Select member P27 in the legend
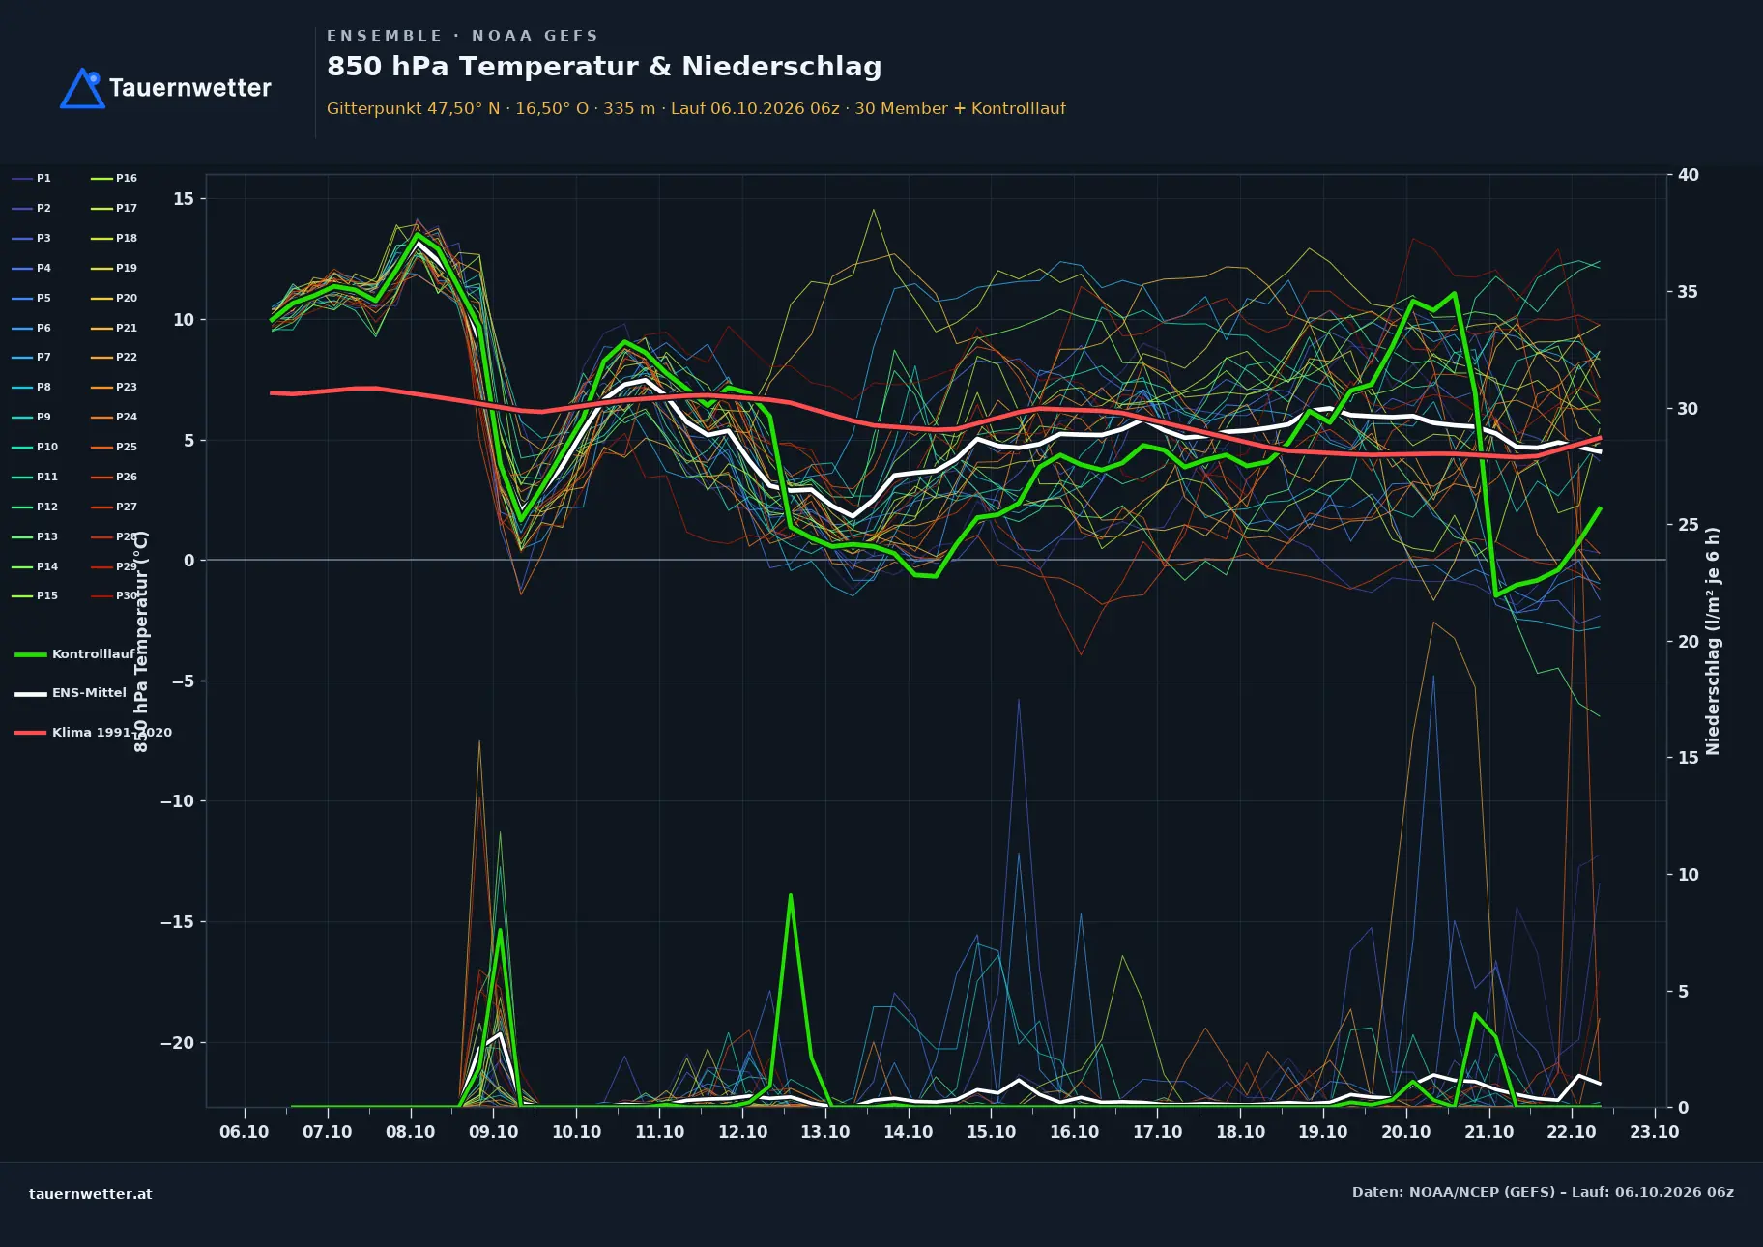The height and width of the screenshot is (1247, 1763). coord(114,507)
